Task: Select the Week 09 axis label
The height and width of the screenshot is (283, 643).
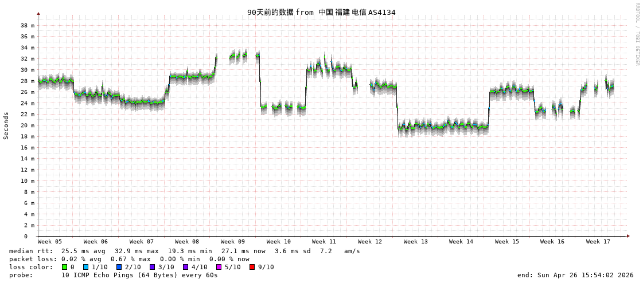Action: pyautogui.click(x=233, y=242)
